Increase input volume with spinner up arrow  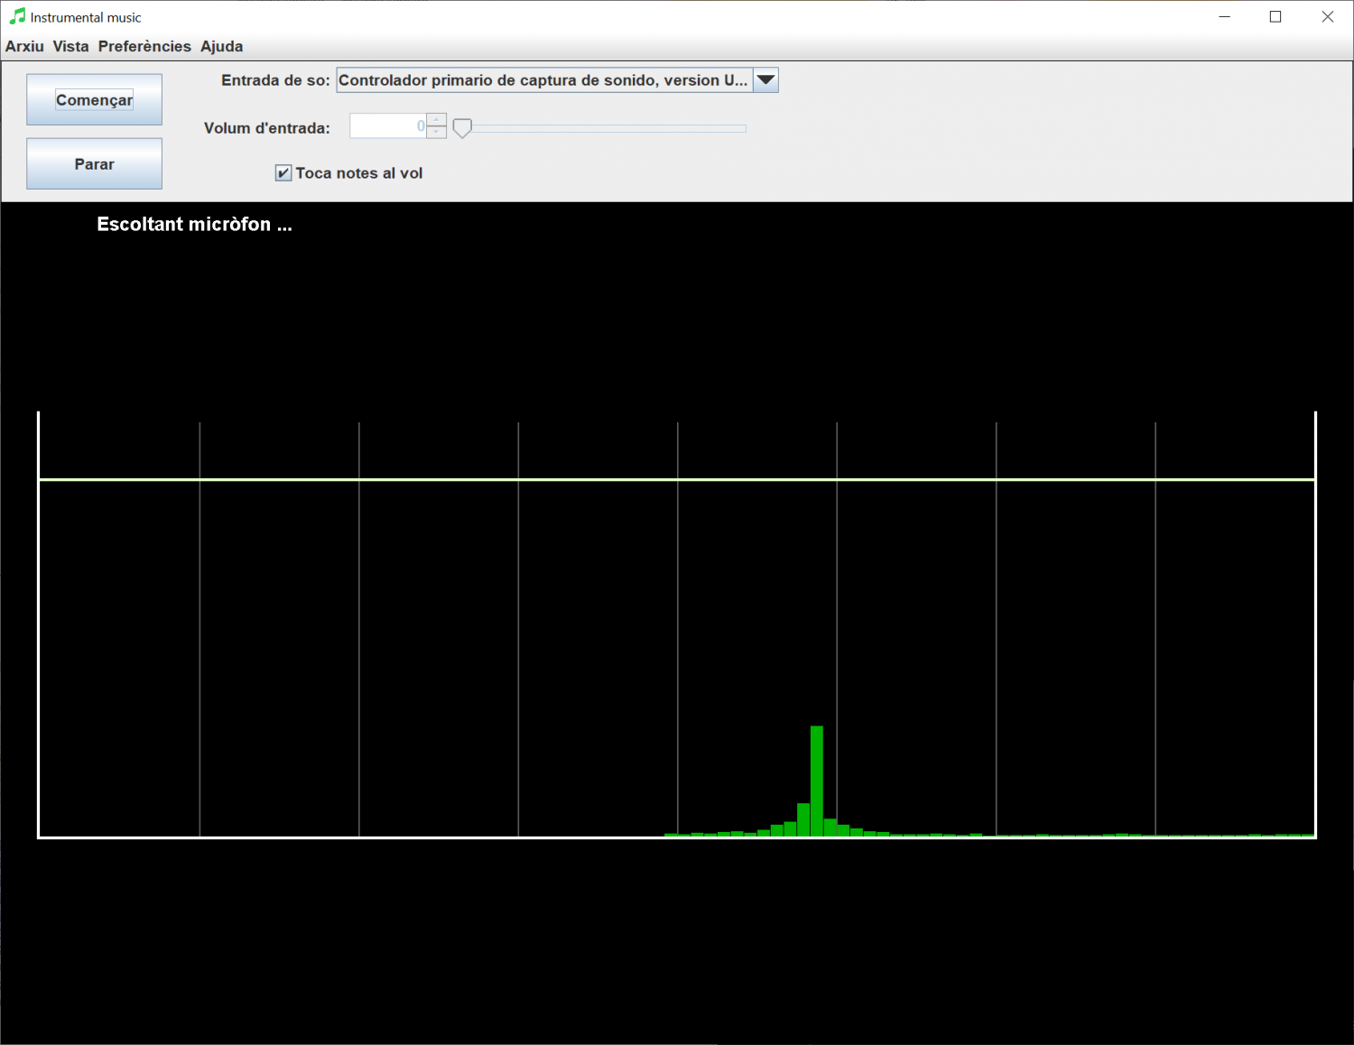point(437,120)
